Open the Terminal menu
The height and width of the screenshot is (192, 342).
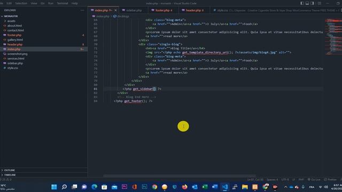63,3
